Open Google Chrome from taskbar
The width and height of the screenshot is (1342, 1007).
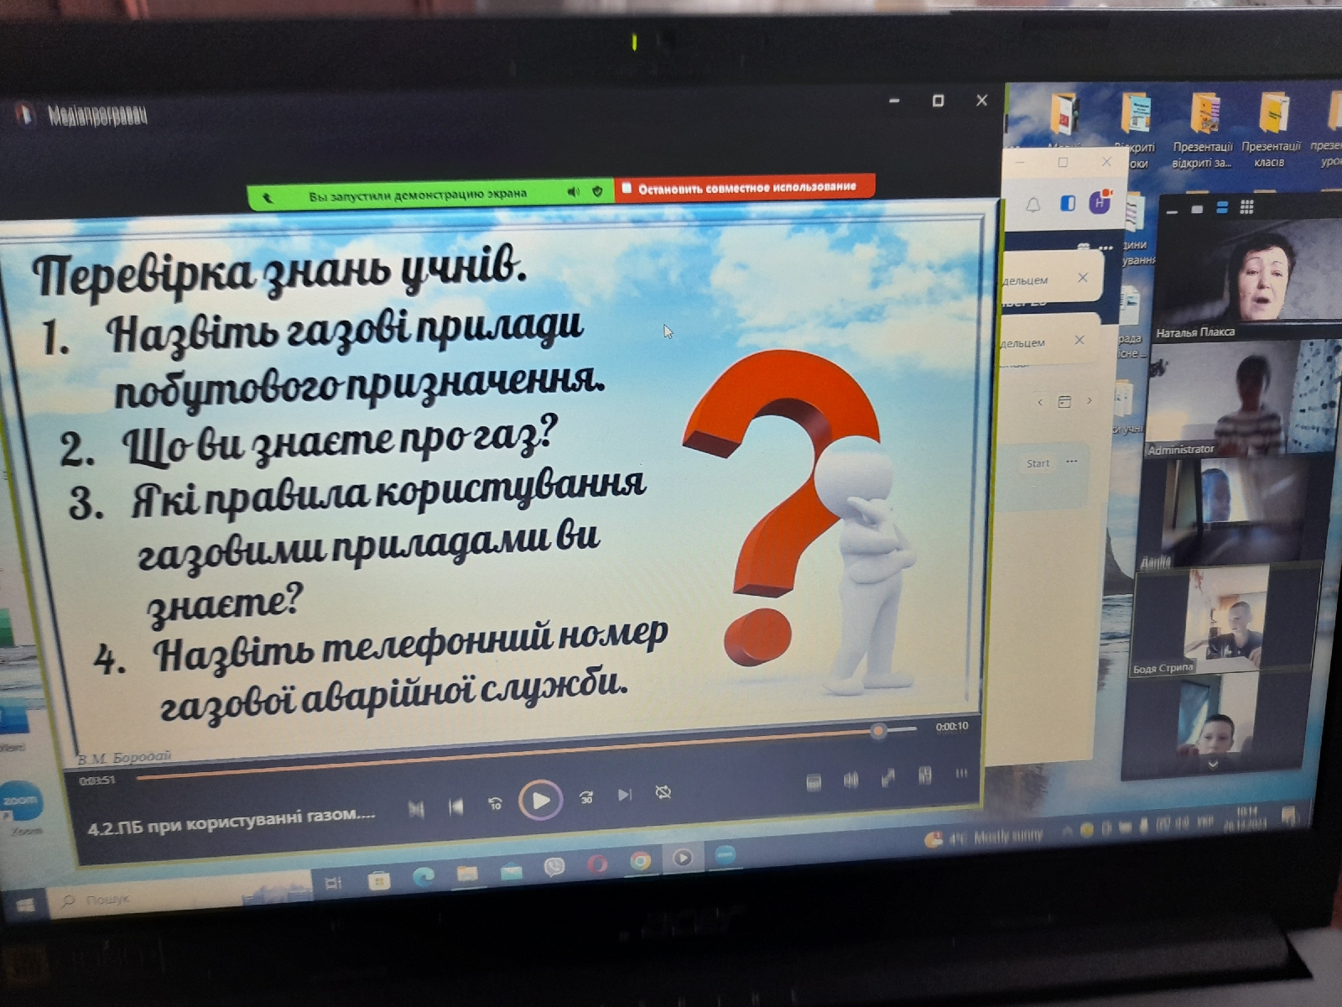tap(640, 861)
